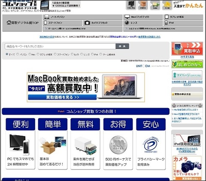Open the ノートパソコン menu item
206x181 pixels.
[x=82, y=17]
